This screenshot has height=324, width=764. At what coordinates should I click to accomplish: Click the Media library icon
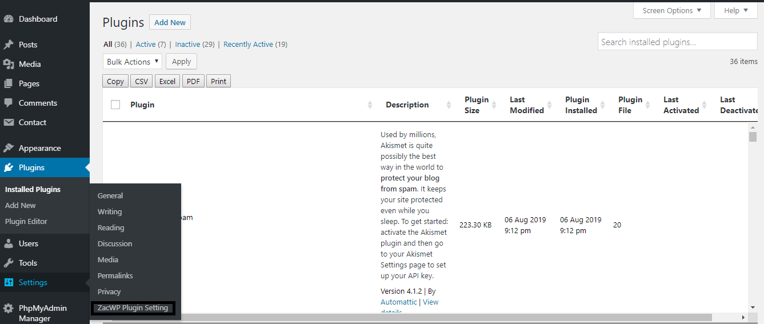[9, 64]
